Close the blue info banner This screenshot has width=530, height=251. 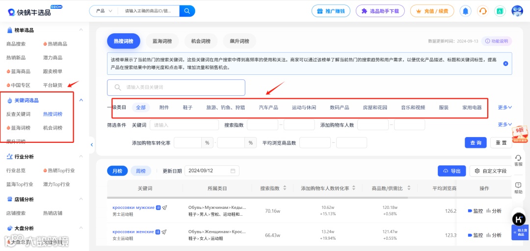505,63
